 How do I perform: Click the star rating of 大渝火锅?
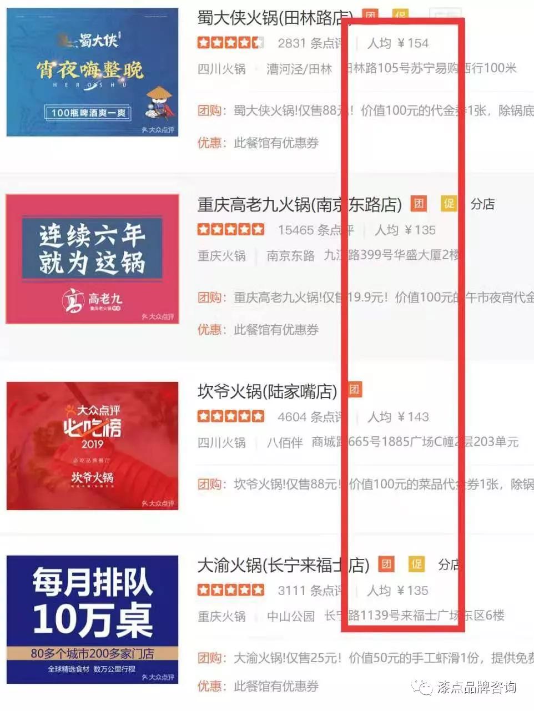pos(231,590)
